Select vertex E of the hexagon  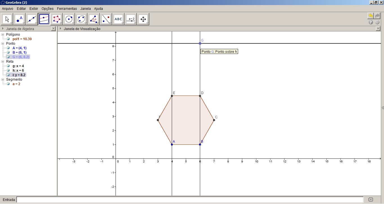(172, 96)
